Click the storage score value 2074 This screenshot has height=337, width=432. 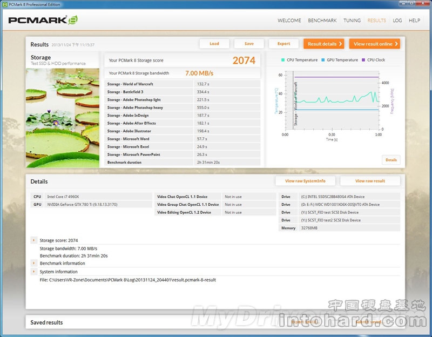[244, 60]
